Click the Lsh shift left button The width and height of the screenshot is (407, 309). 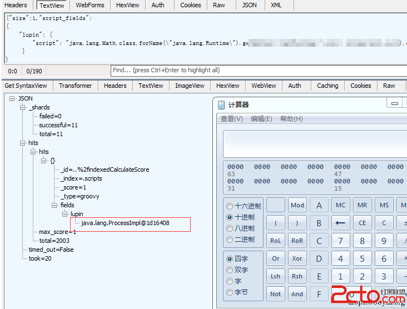275,276
